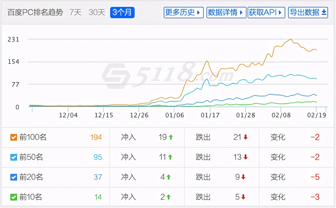Image resolution: width=336 pixels, height=208 pixels.
Task: Click the 02/08 date on chart axis
Action: [280, 115]
